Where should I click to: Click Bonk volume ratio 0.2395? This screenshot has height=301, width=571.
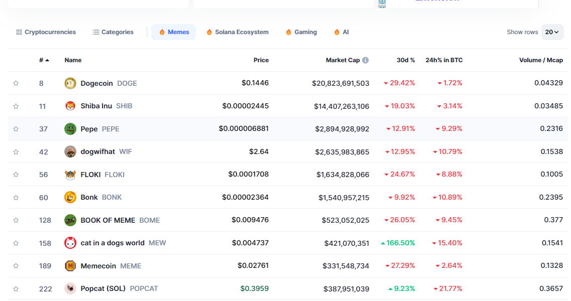[551, 197]
